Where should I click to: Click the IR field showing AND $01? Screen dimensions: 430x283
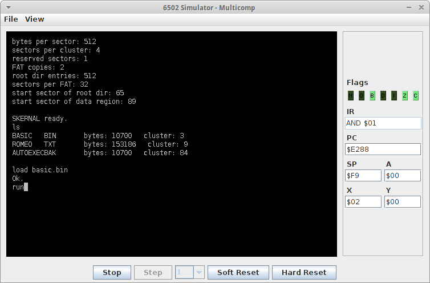pyautogui.click(x=383, y=123)
